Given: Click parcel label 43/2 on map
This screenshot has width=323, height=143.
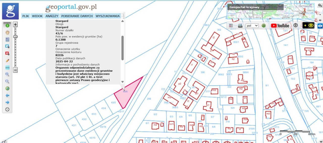Looking at the screenshot, I should (x=84, y=119).
